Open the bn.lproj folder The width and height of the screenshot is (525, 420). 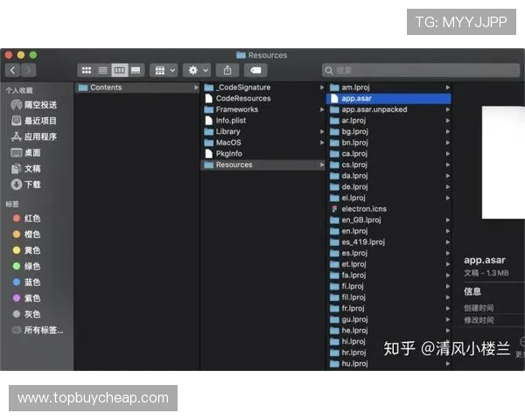point(388,143)
